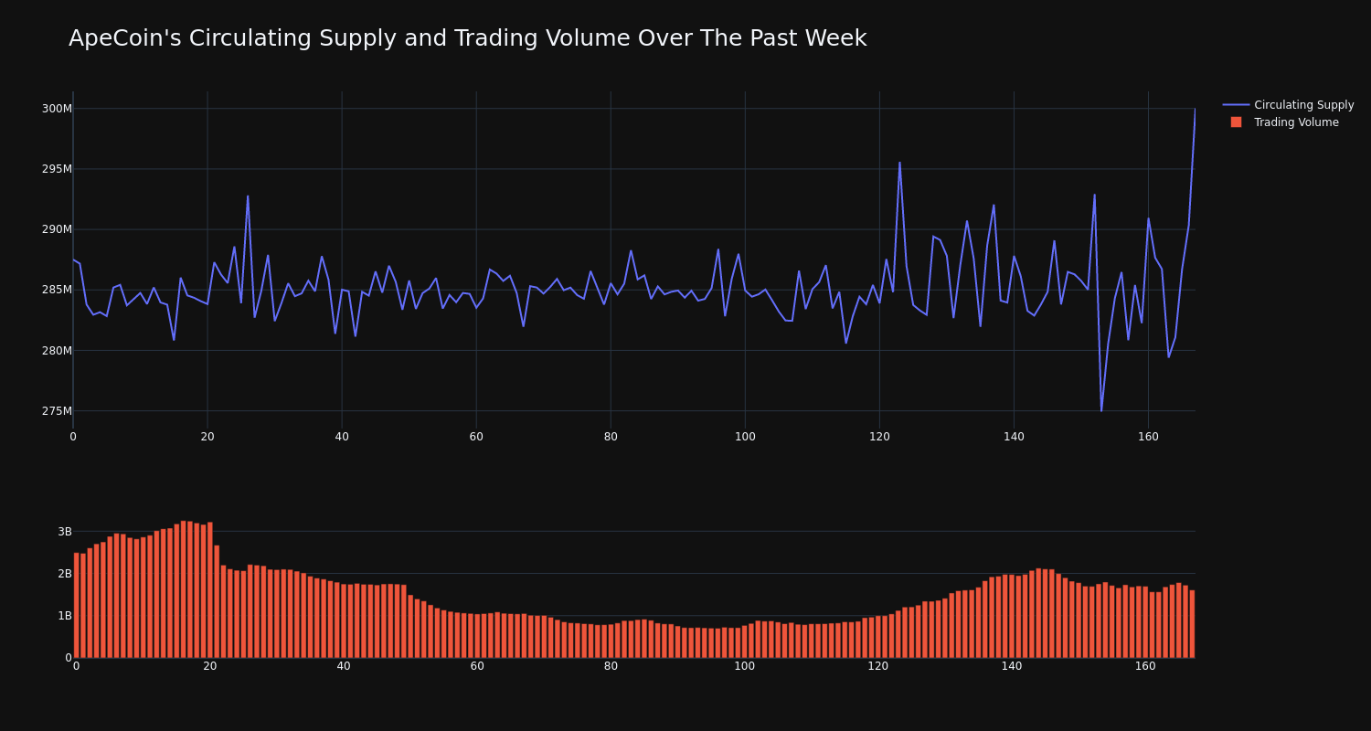Click the 140 tick on supply x-axis
Screen dimensions: 1371x731
[x=1014, y=437]
